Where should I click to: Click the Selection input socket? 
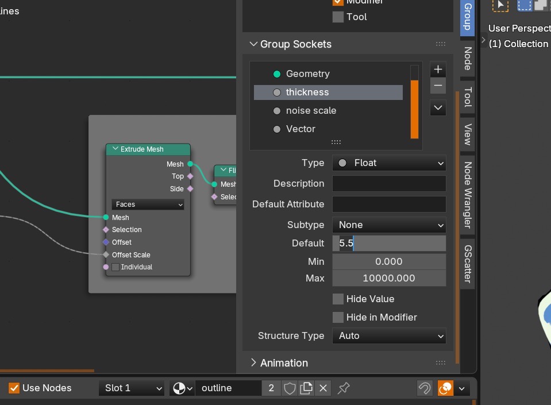106,229
